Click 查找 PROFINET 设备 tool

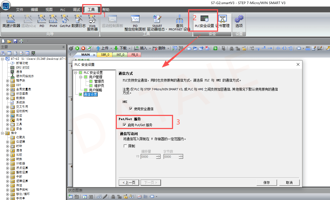click(179, 23)
